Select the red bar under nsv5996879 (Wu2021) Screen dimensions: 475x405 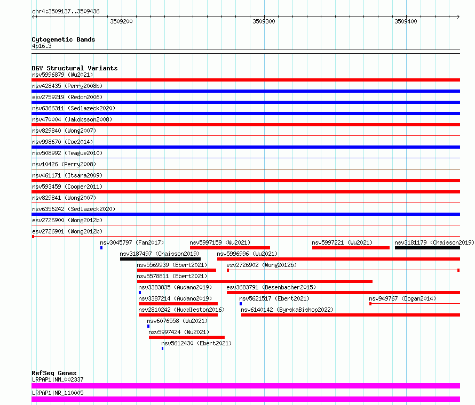tap(246, 80)
